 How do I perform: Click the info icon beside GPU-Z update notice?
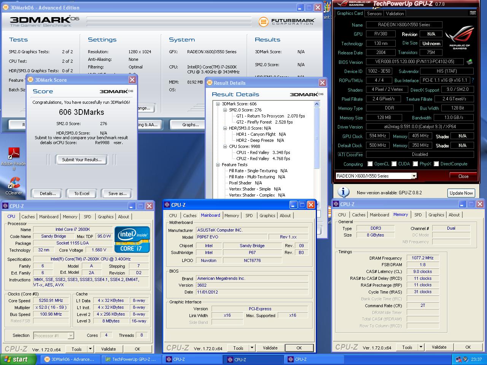coord(344,192)
